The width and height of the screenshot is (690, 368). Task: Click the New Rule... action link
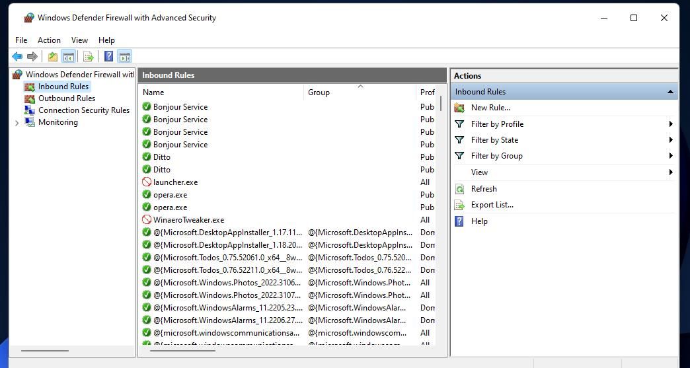(490, 108)
